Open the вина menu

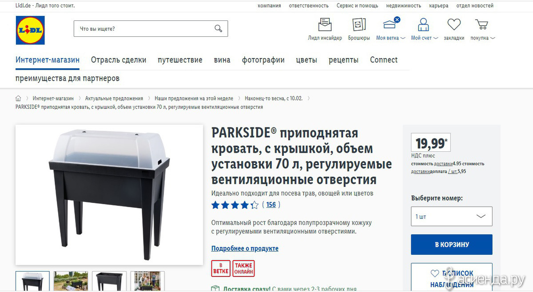click(222, 60)
